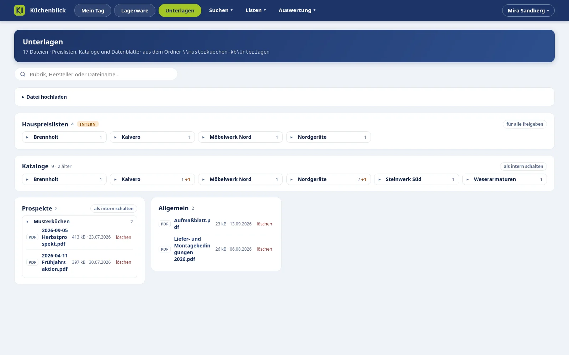Viewport: 569px width, 355px height.
Task: Select the Unterlagen tab
Action: (180, 10)
